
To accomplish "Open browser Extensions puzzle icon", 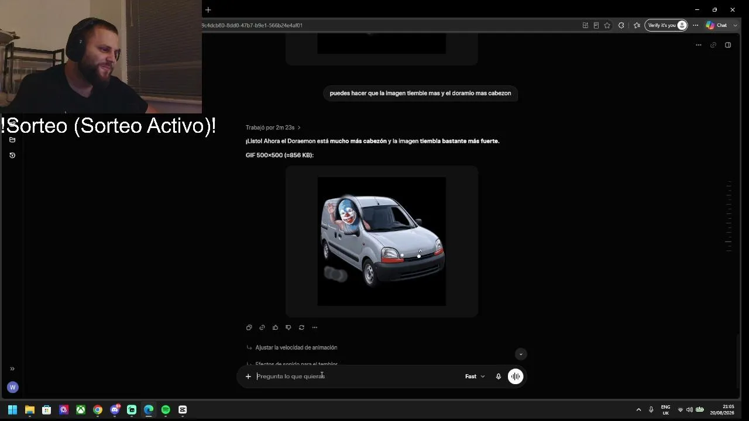I will [621, 25].
